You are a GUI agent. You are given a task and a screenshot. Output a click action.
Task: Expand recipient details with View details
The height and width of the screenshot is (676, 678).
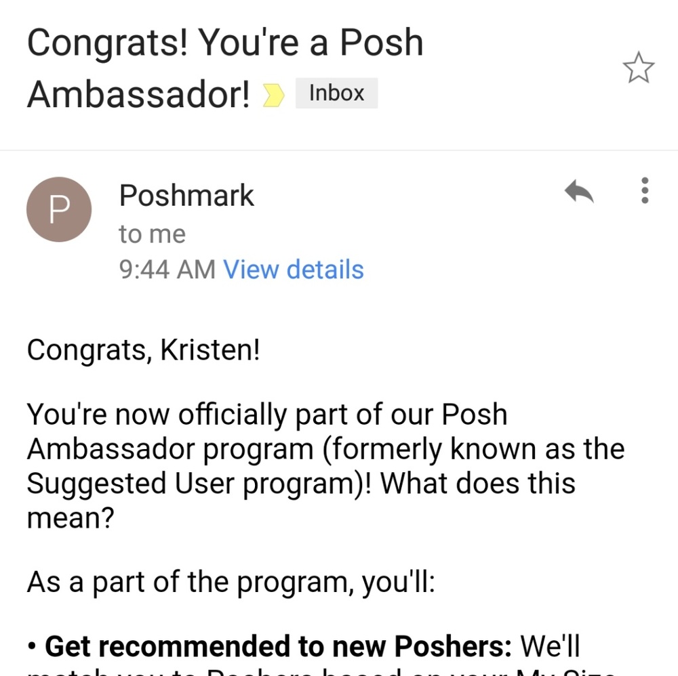click(x=294, y=269)
